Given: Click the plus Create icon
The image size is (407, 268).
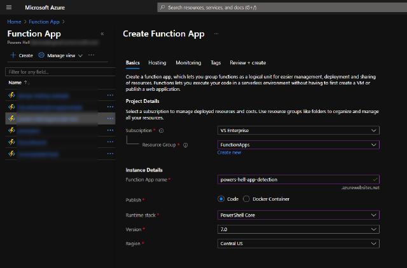Looking at the screenshot, I should [x=13, y=55].
